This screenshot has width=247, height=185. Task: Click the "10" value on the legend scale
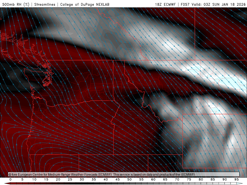click(34, 179)
